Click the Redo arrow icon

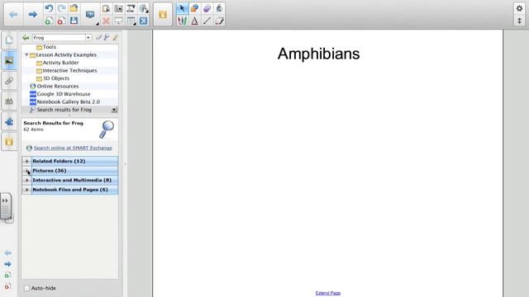point(61,8)
